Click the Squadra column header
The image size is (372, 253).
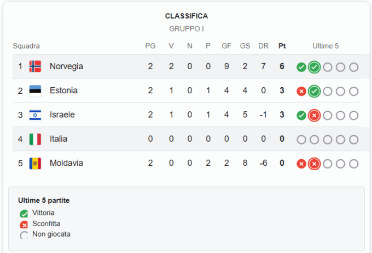point(26,46)
